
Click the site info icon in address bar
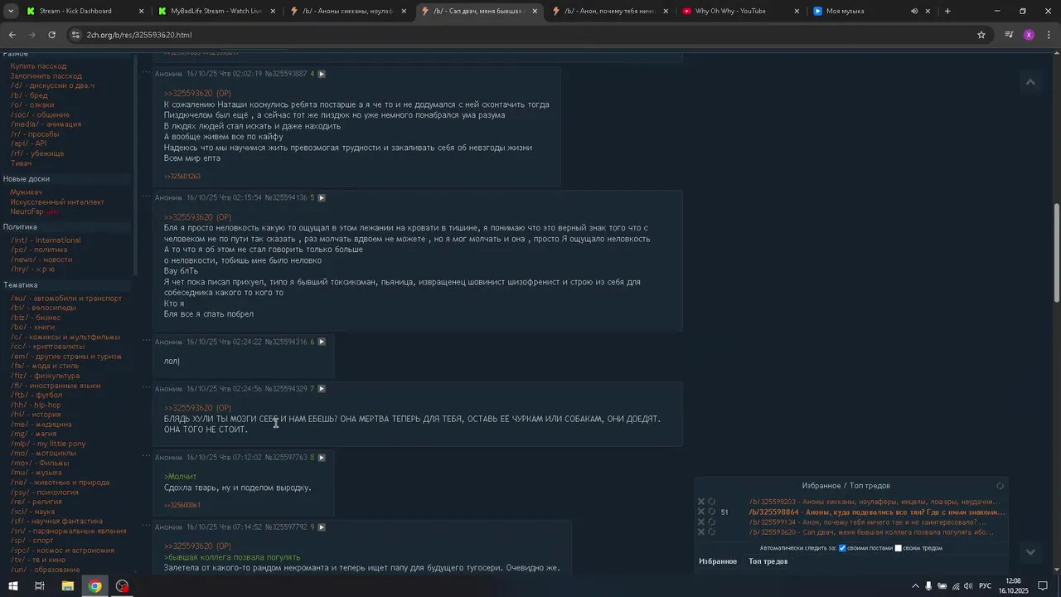[76, 35]
